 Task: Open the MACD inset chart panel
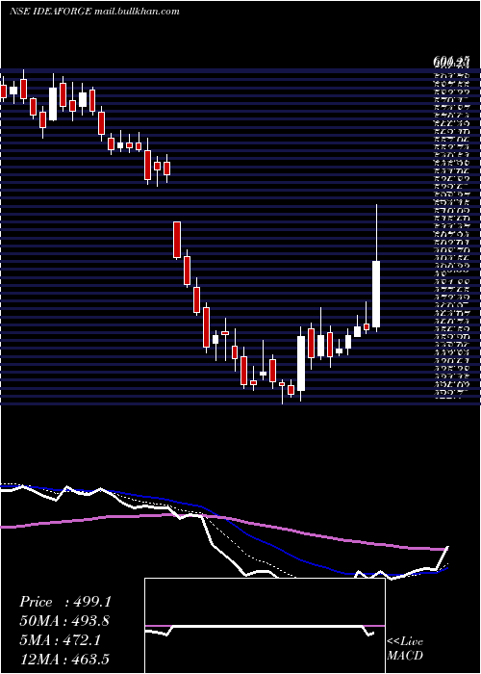[x=265, y=626]
